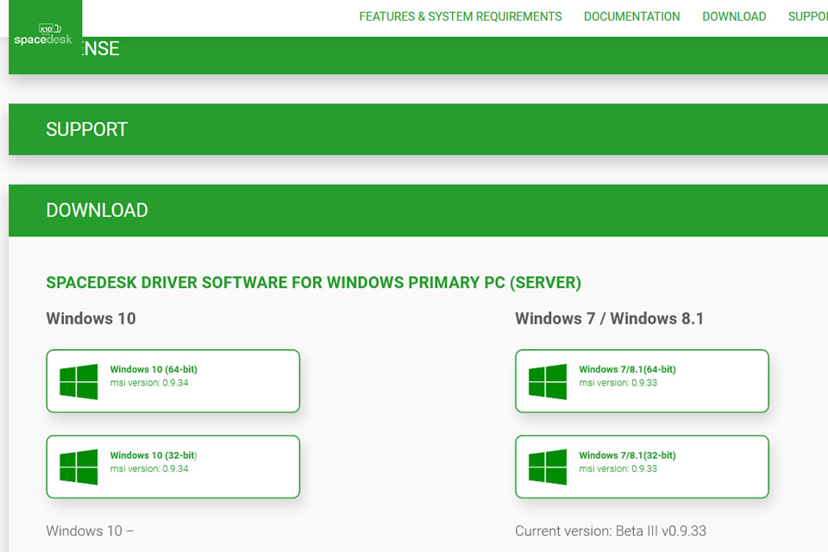This screenshot has height=552, width=828.
Task: Go to Download in top navigation
Action: 734,17
